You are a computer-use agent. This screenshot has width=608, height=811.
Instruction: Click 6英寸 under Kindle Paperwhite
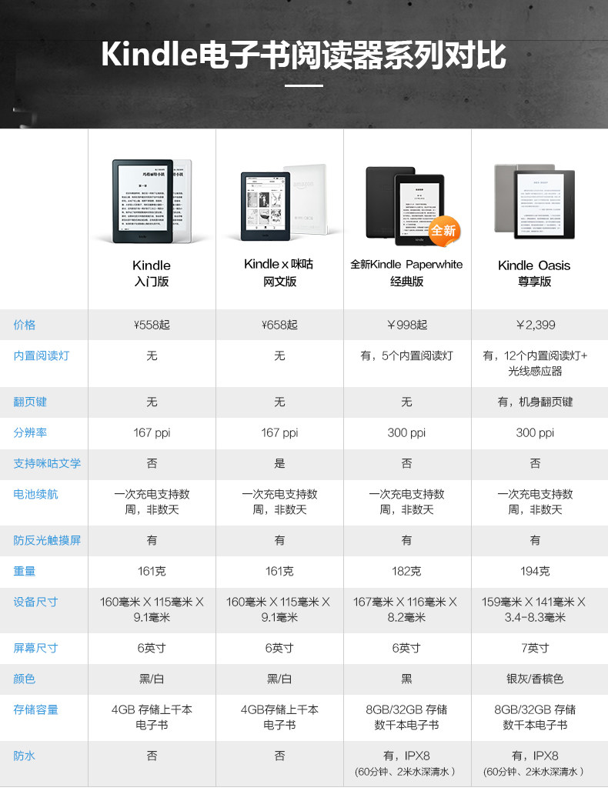[406, 648]
